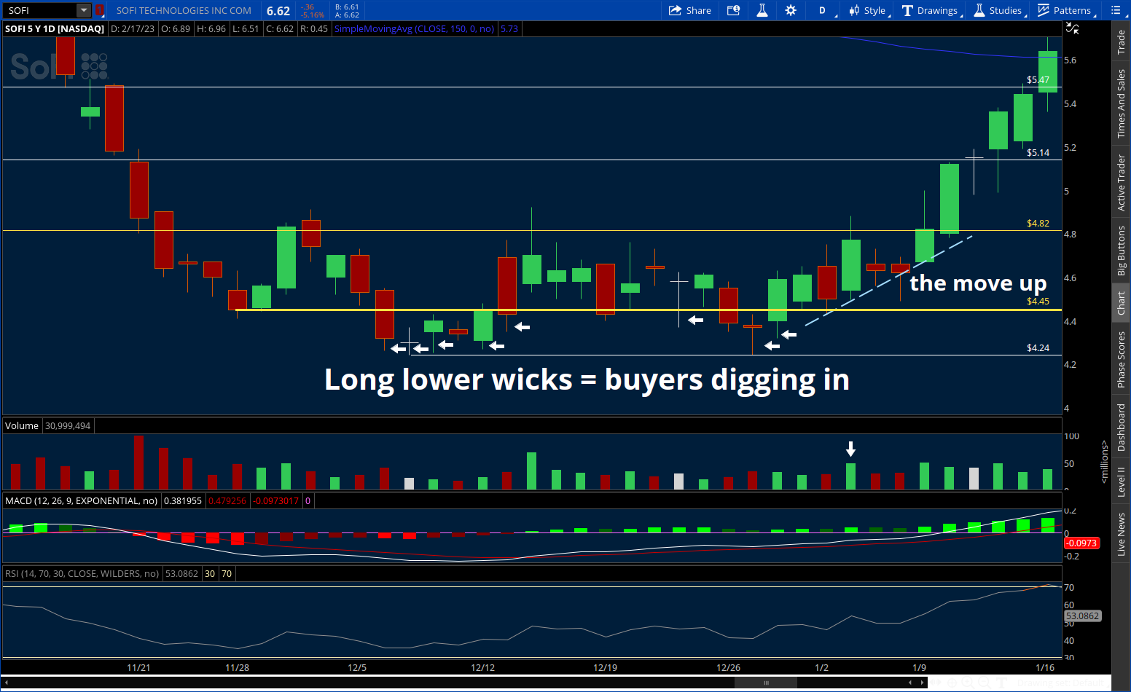
Task: Expand the SOFI symbol dropdown arrow
Action: click(84, 10)
